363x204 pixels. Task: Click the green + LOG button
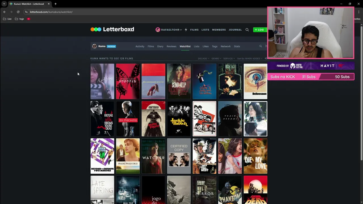coord(259,30)
